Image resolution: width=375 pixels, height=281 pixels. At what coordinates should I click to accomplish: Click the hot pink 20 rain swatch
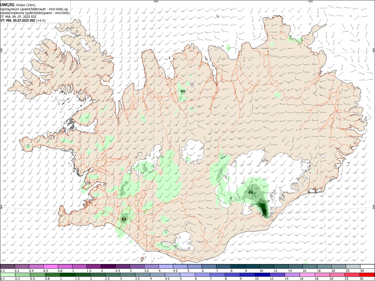337,275
